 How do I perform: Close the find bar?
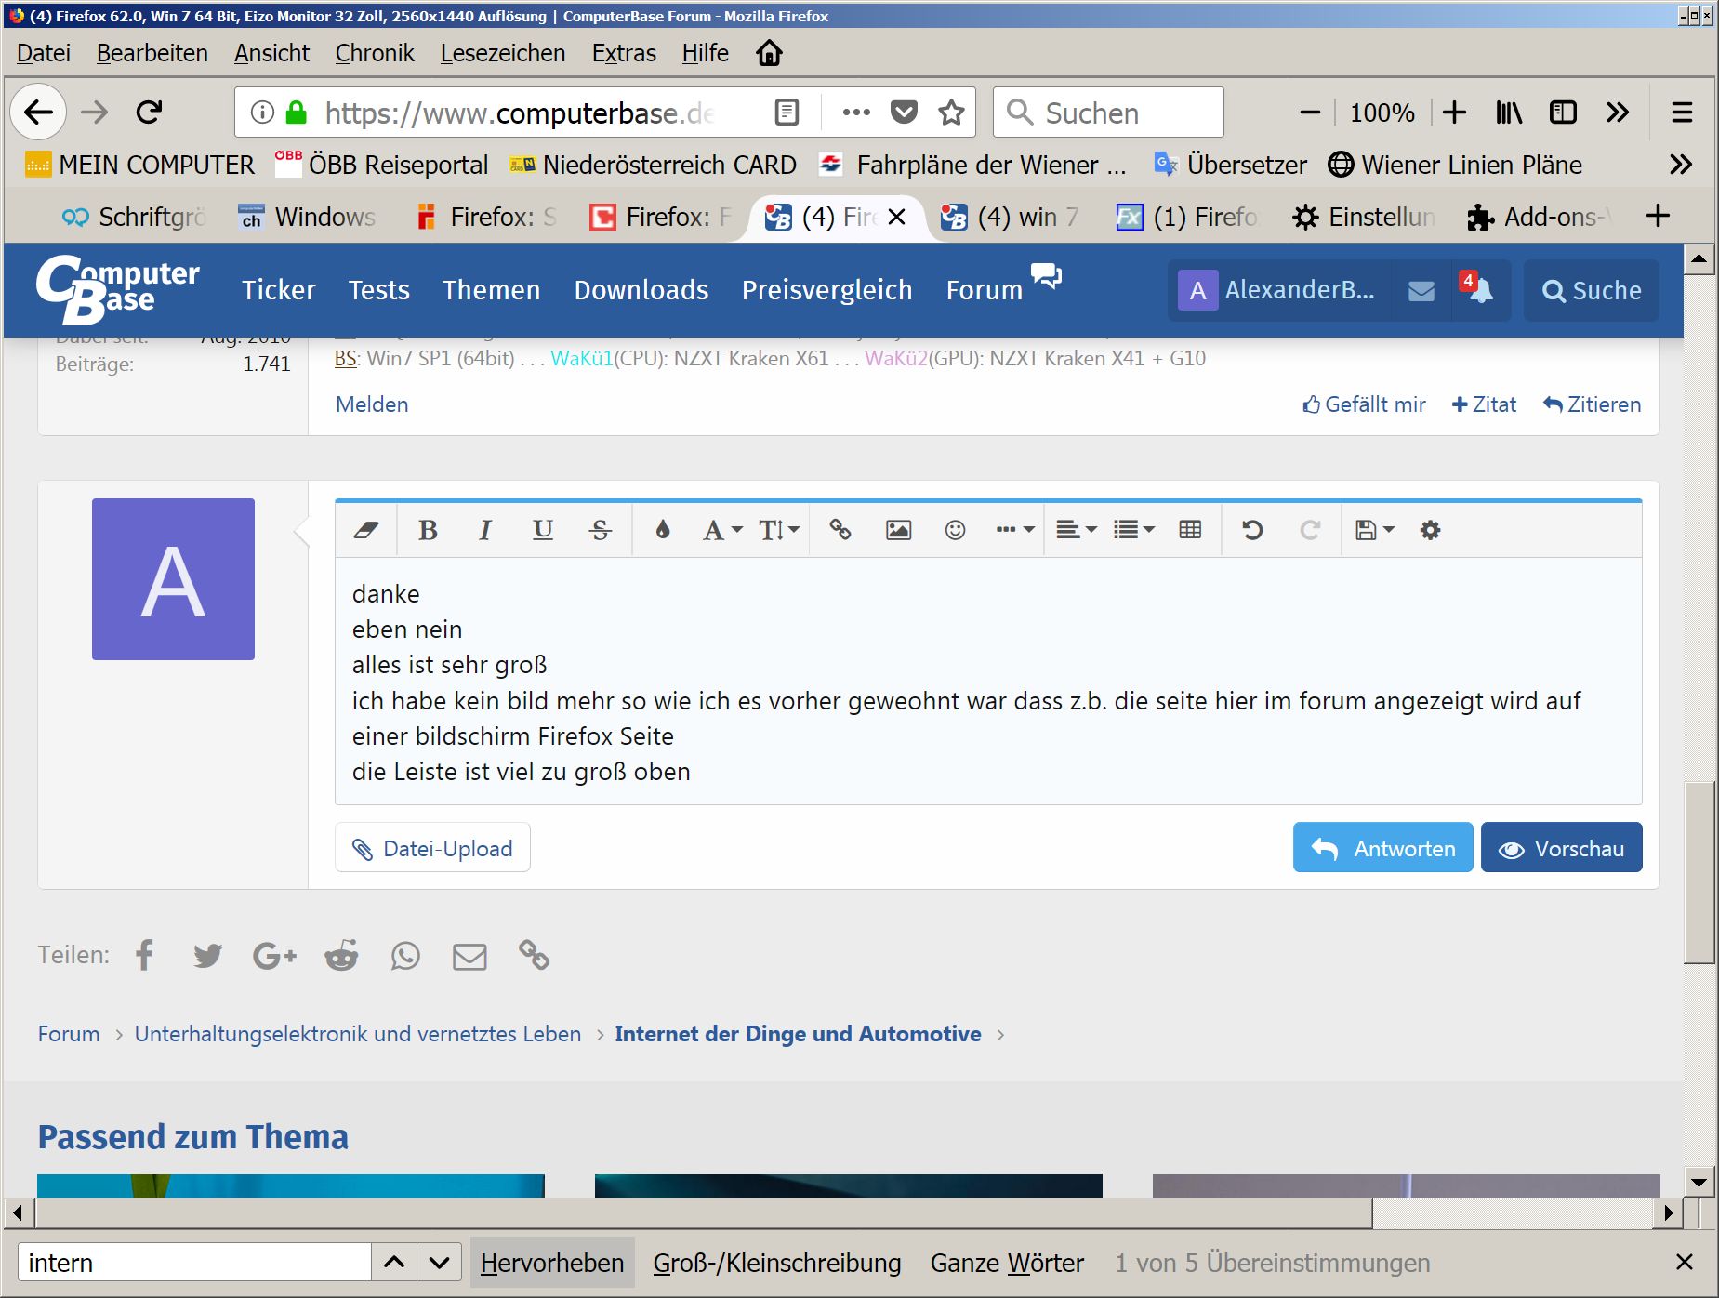(1684, 1262)
